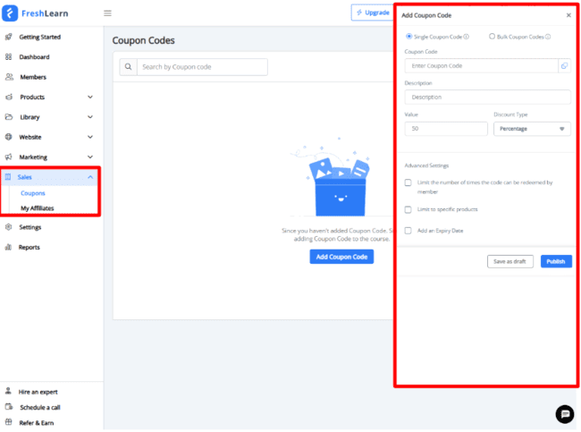Image resolution: width=581 pixels, height=432 pixels.
Task: Expand the Library submenu chevron
Action: [x=90, y=117]
